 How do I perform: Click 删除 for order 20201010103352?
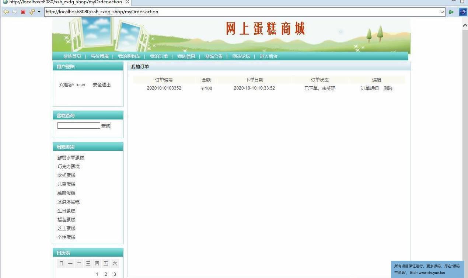tap(388, 88)
